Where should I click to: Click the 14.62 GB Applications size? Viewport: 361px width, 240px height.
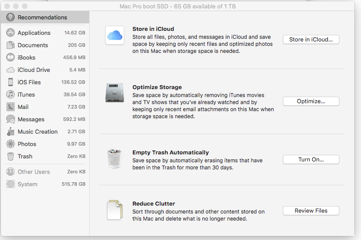[x=75, y=33]
